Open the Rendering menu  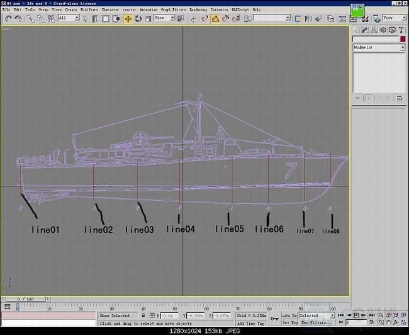(x=198, y=10)
